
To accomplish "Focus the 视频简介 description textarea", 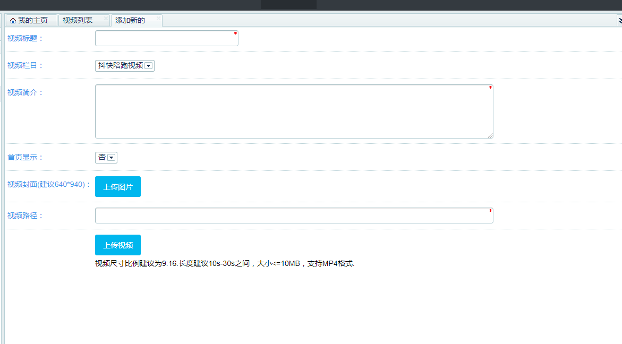I will coord(292,110).
